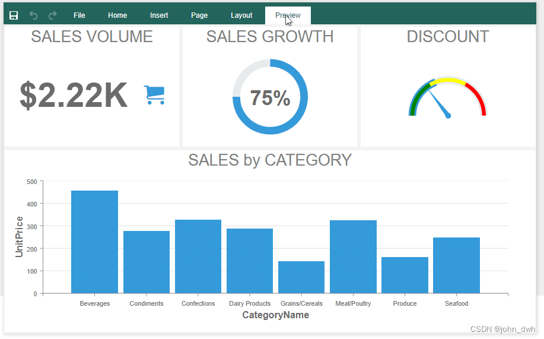Click the 300 y-axis value
The height and width of the screenshot is (339, 544).
pyautogui.click(x=32, y=226)
